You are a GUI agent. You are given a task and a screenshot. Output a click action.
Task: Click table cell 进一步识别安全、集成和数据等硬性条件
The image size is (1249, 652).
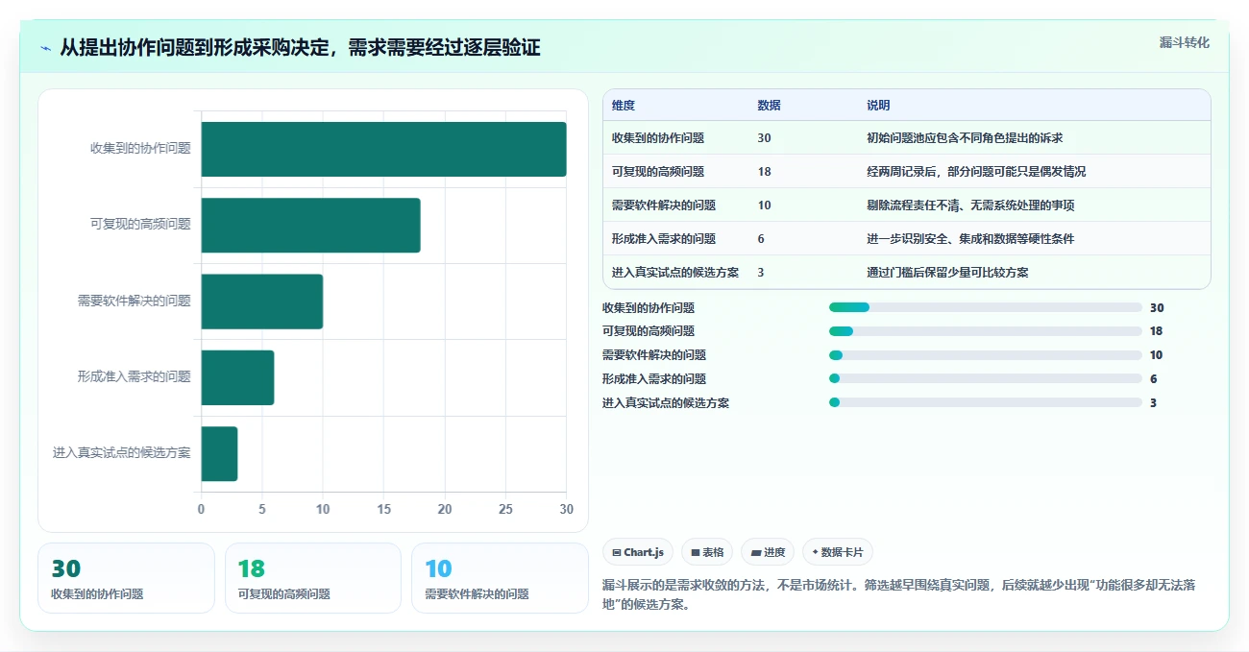click(x=970, y=239)
